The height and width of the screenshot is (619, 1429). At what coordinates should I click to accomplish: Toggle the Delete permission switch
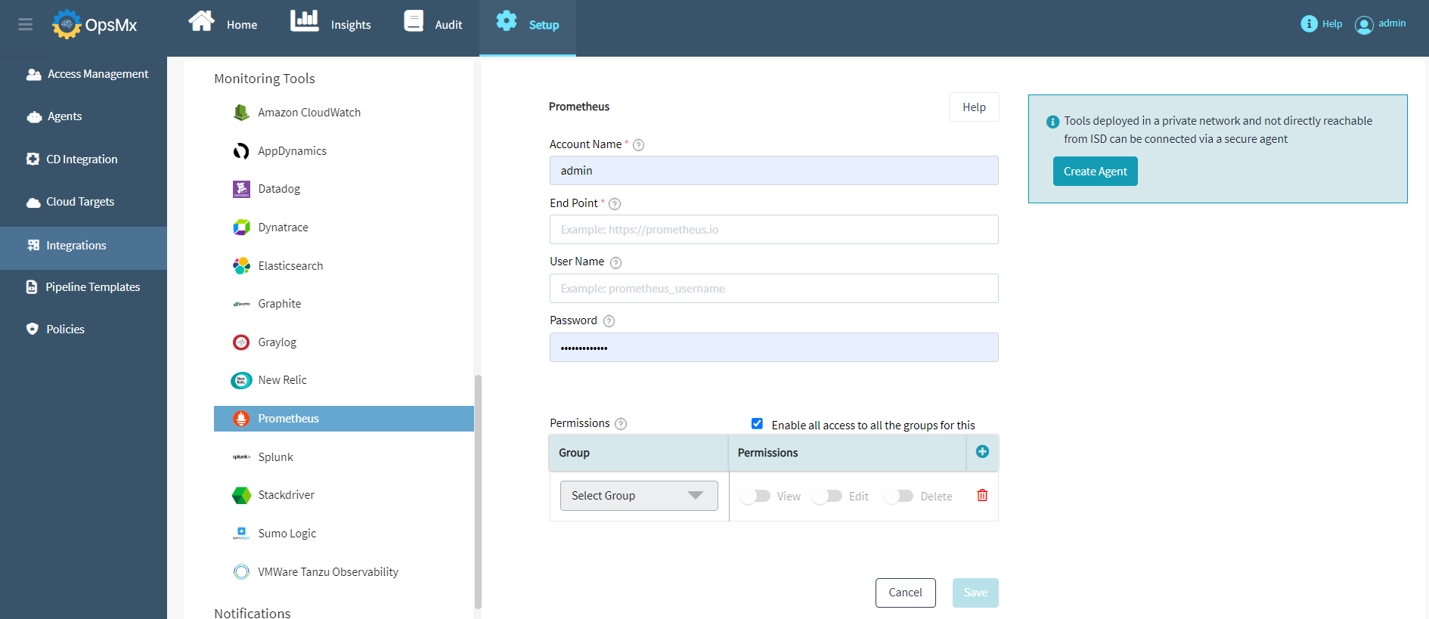899,496
